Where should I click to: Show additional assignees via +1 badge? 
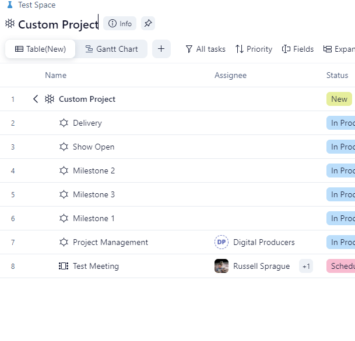pyautogui.click(x=306, y=266)
